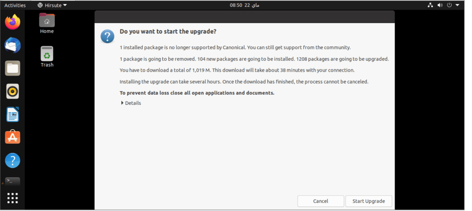This screenshot has height=211, width=472.
Task: Open the Files manager dock icon
Action: click(12, 68)
